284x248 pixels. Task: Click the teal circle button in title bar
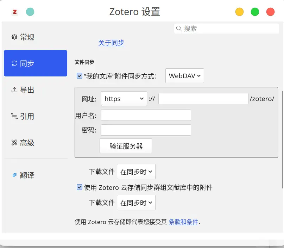[30, 12]
